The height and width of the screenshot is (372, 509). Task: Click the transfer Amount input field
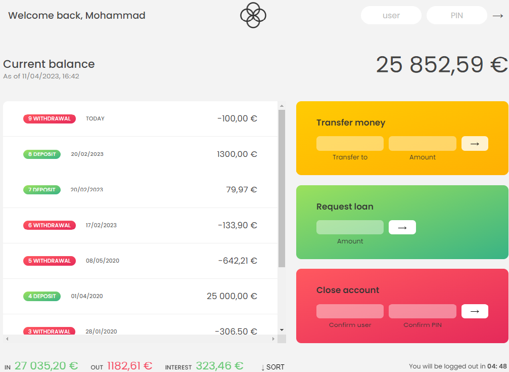point(422,144)
